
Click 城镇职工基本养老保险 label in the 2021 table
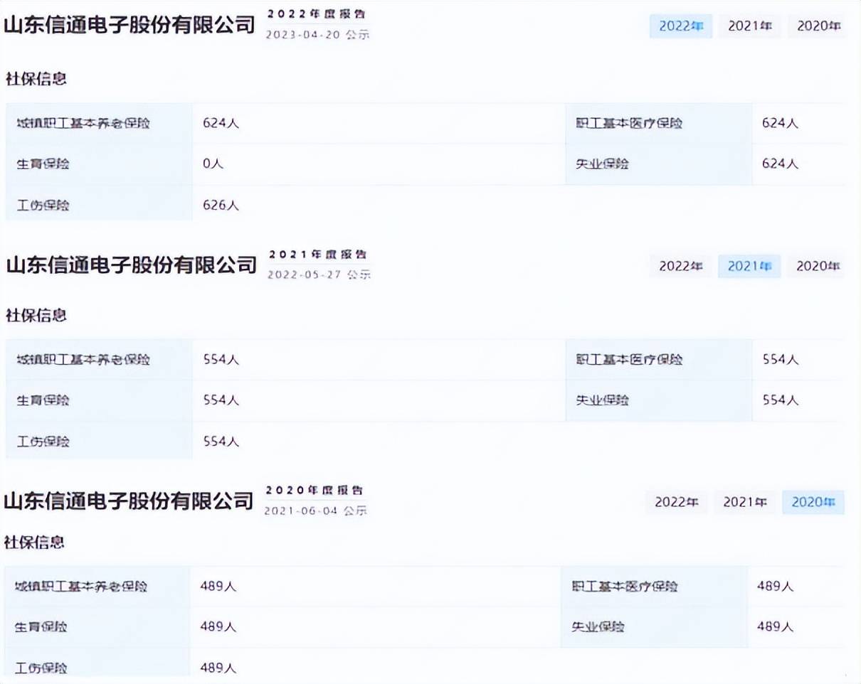[x=83, y=360]
